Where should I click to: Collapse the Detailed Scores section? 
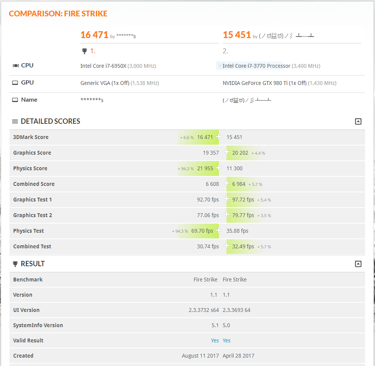point(358,121)
